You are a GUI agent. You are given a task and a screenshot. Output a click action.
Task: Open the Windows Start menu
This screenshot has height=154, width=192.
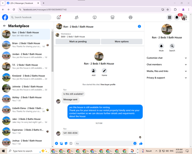pyautogui.click(x=3, y=151)
